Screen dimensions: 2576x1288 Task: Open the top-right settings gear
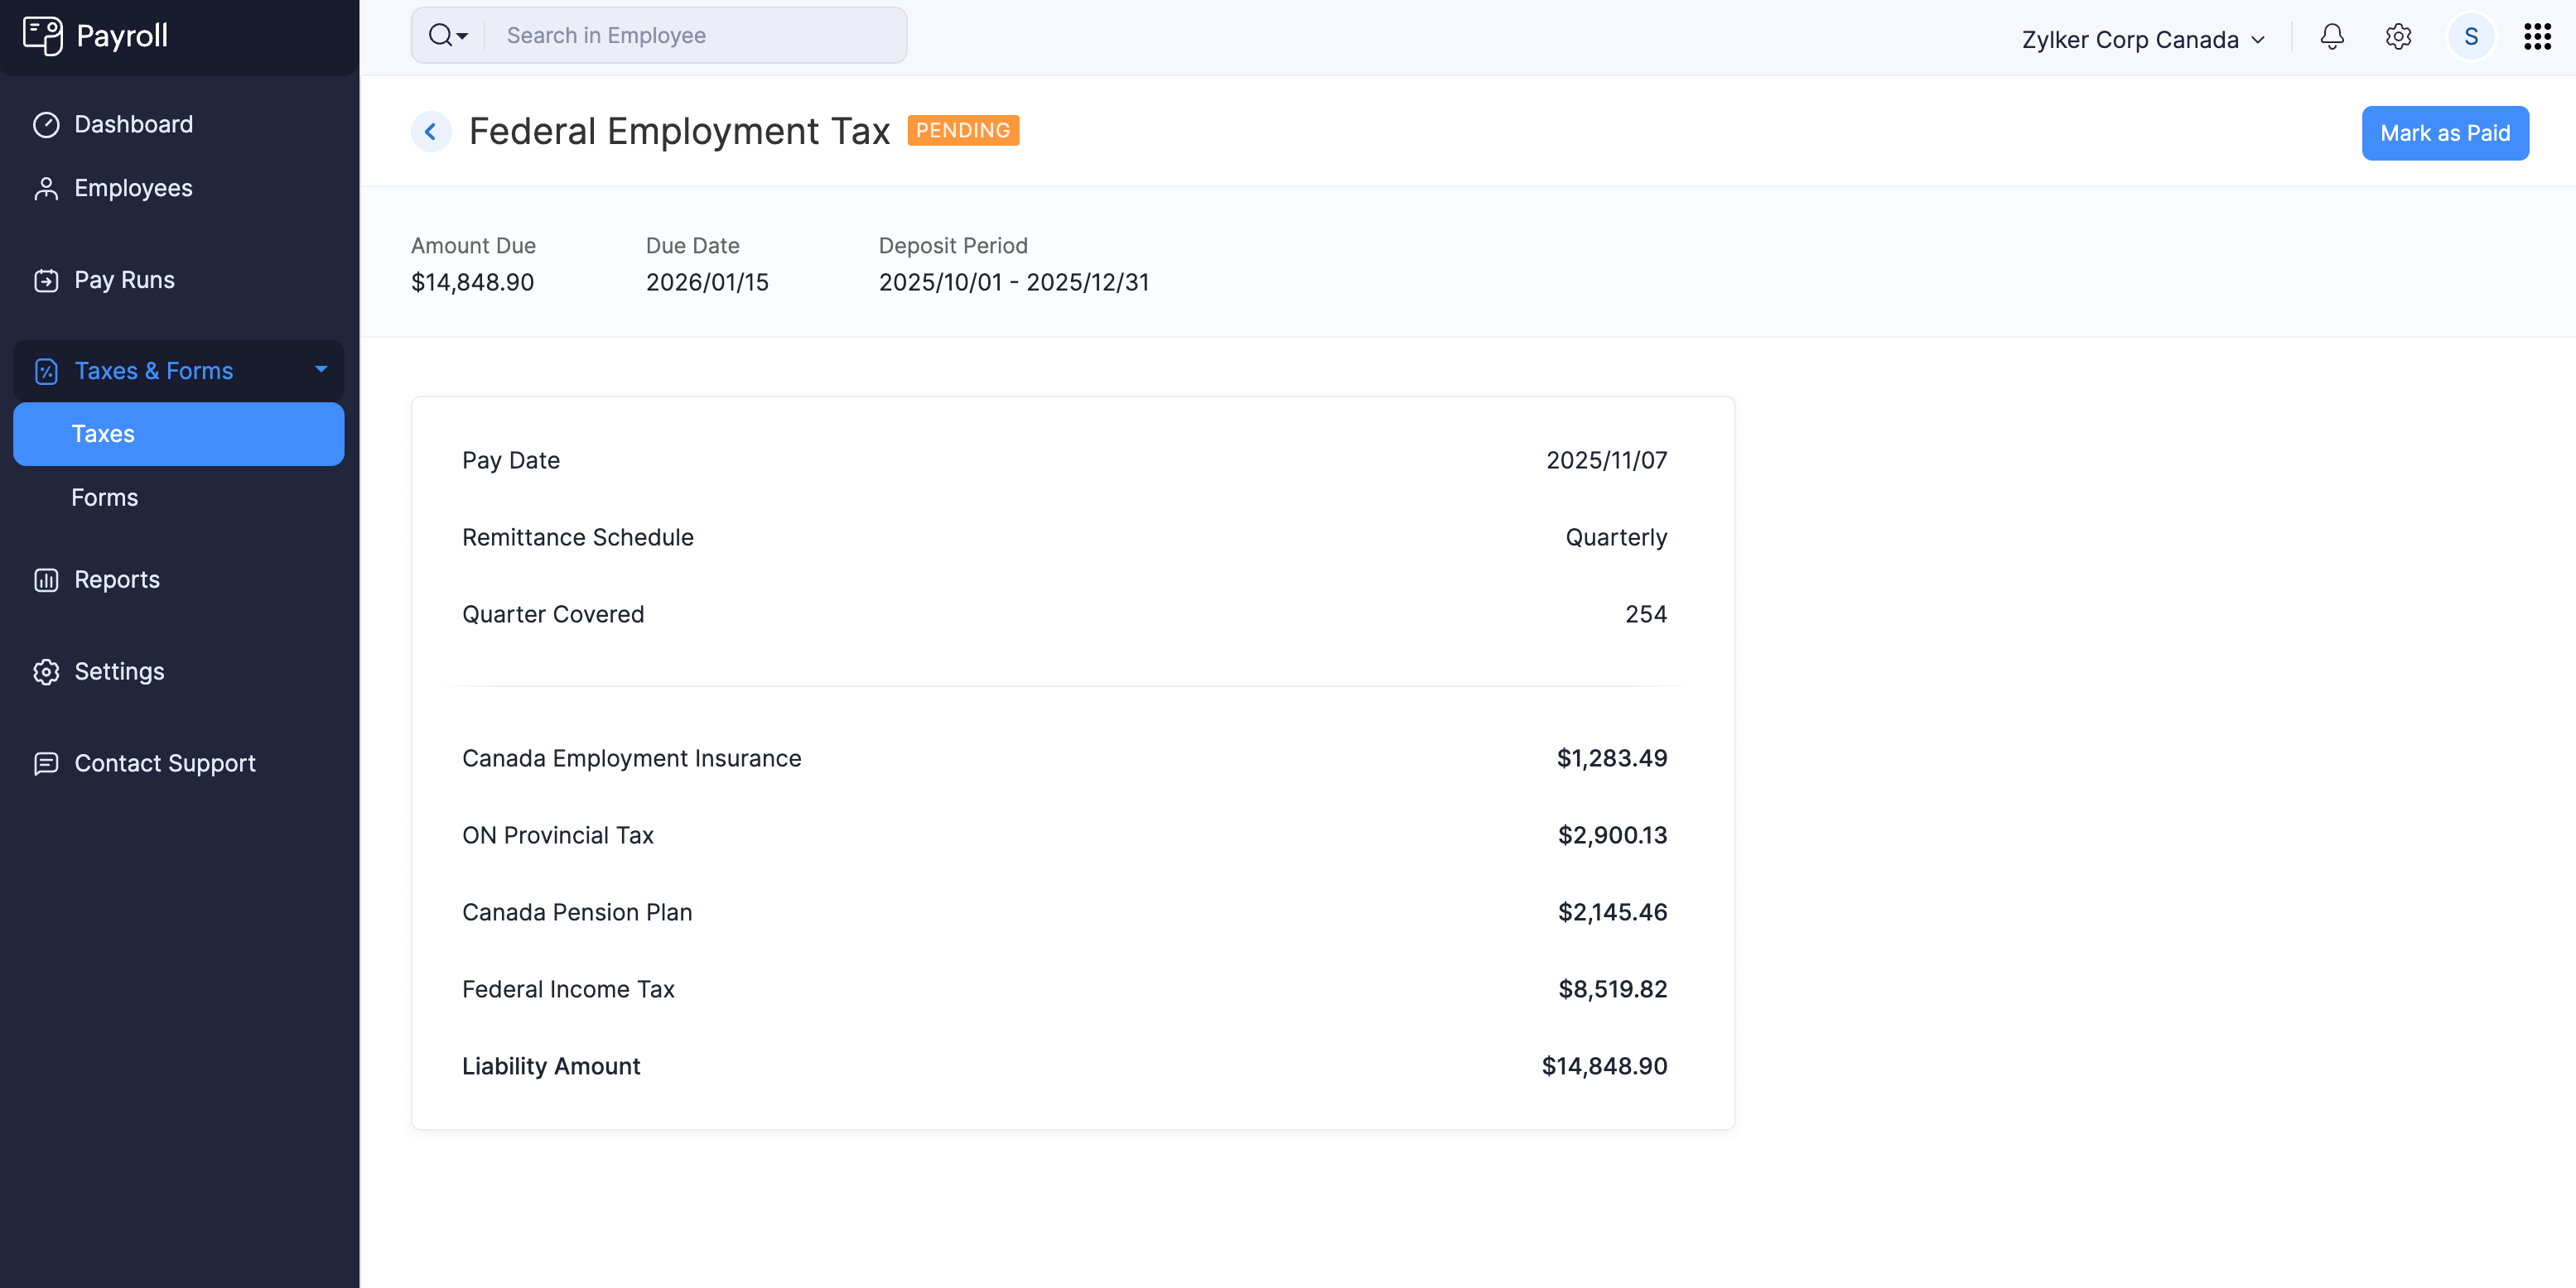tap(2398, 37)
